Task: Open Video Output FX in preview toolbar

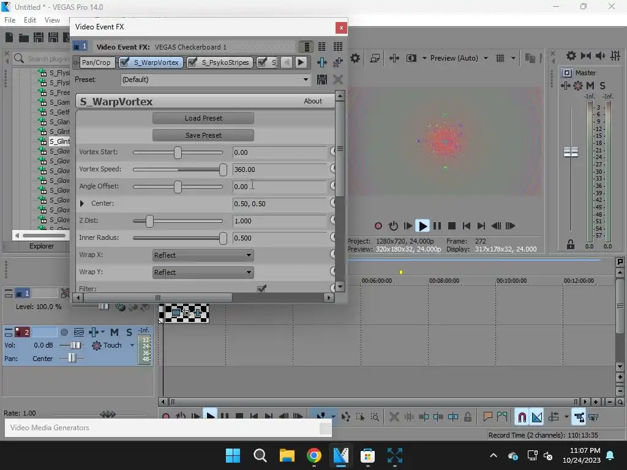Action: (394, 58)
